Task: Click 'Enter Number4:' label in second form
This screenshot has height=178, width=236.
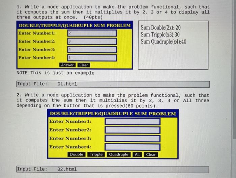Action: tap(70, 147)
